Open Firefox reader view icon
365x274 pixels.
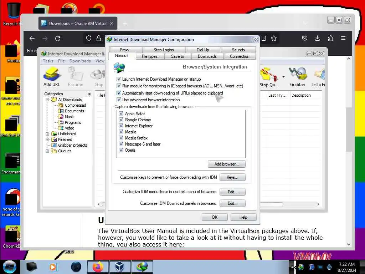point(264,38)
